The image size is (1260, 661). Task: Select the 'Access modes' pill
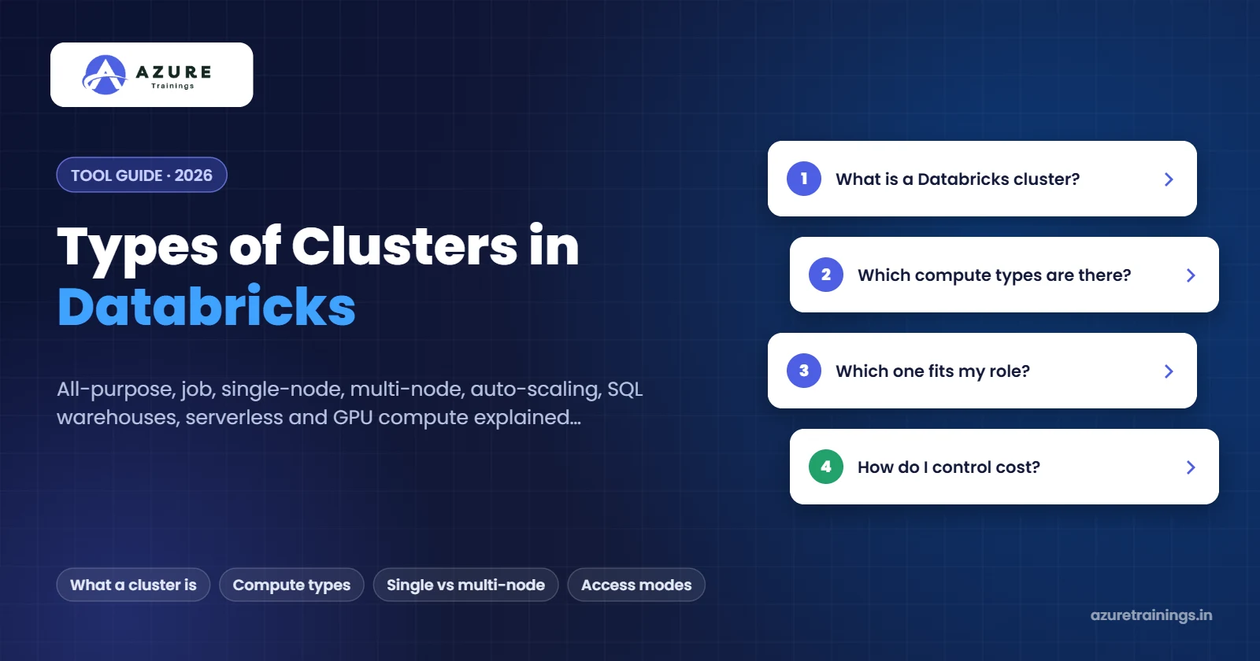coord(636,585)
